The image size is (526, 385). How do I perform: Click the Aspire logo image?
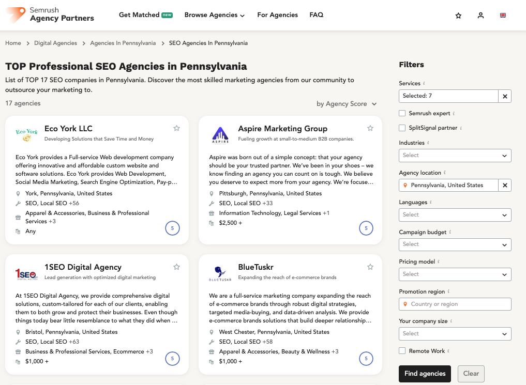(220, 135)
